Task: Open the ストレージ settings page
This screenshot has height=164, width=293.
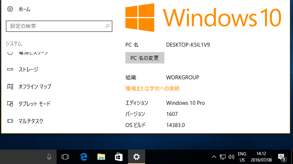Action: pos(28,69)
